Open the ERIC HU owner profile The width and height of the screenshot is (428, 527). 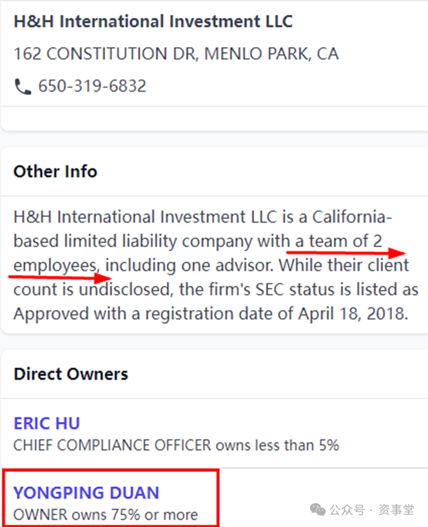pyautogui.click(x=46, y=424)
